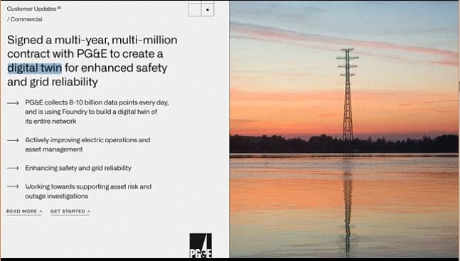Screen dimensions: 460x261
Task: Click the Customer Updates breadcrumb label
Action: tap(34, 9)
